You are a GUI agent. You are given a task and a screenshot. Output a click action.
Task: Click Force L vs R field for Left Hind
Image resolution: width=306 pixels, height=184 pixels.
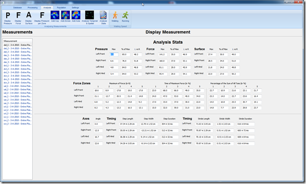(186, 67)
